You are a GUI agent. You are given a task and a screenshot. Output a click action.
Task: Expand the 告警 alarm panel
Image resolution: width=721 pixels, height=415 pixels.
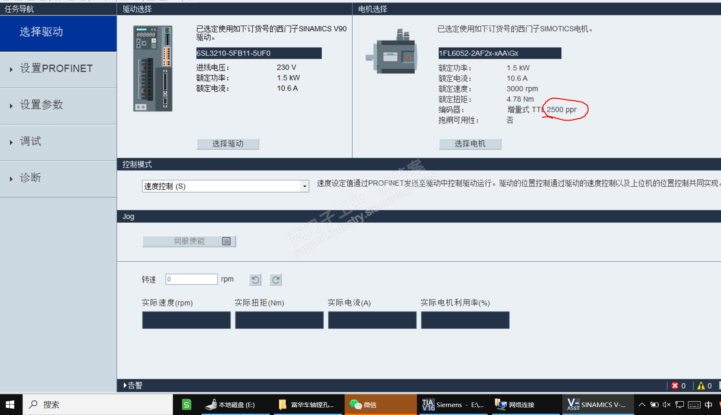point(133,385)
